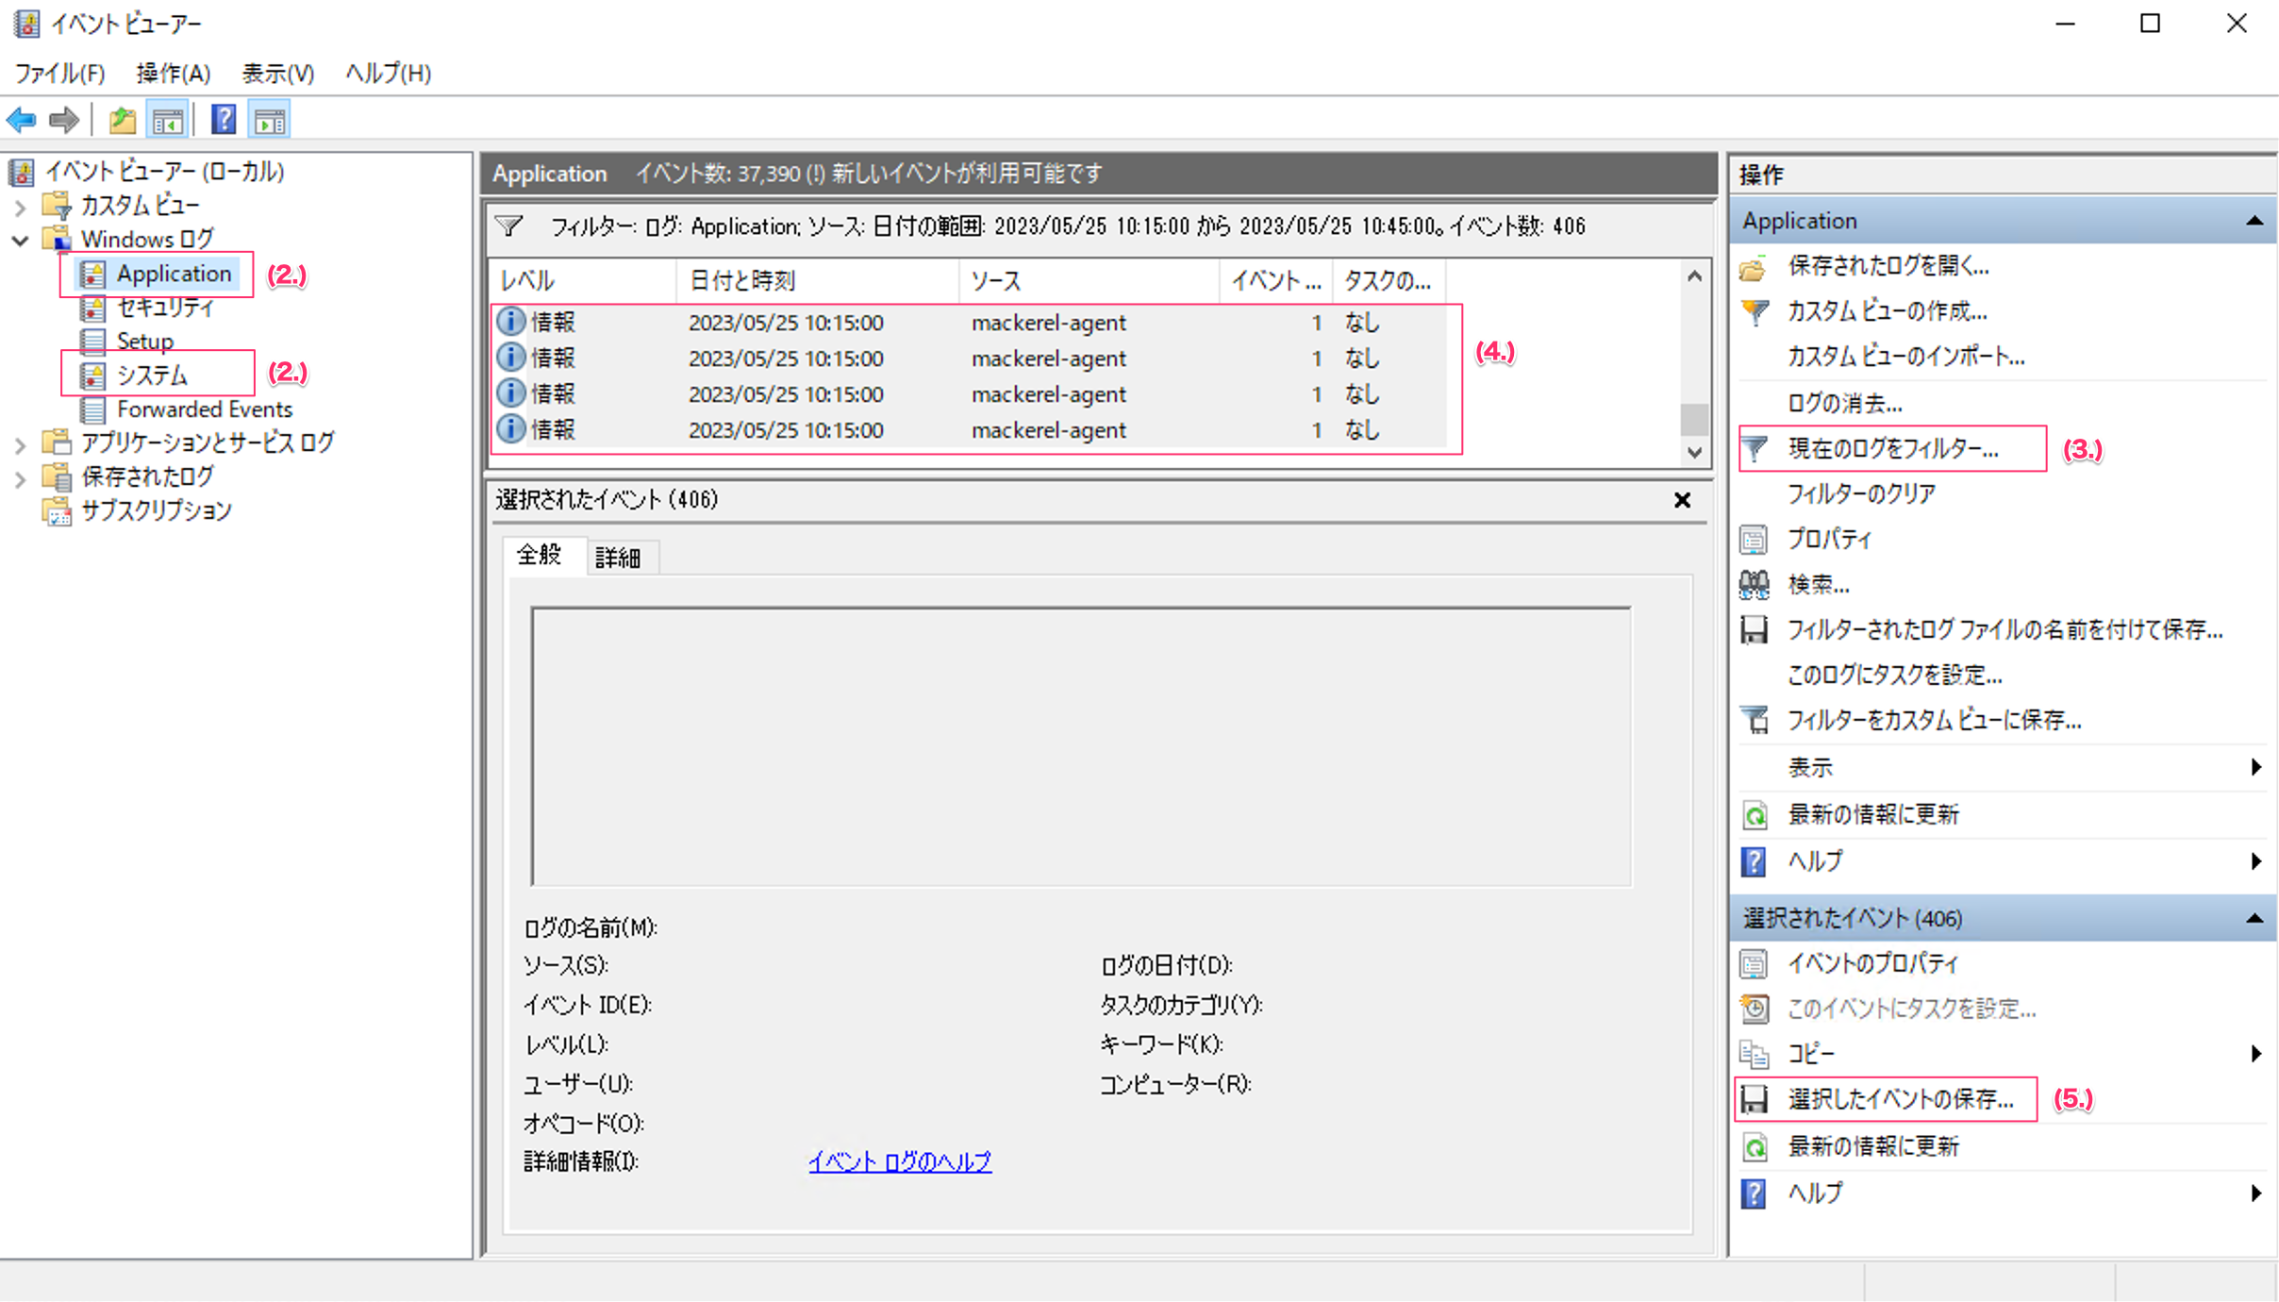Viewport: 2279px width, 1302px height.
Task: Open the イベント ログのヘルプ link
Action: click(x=898, y=1161)
